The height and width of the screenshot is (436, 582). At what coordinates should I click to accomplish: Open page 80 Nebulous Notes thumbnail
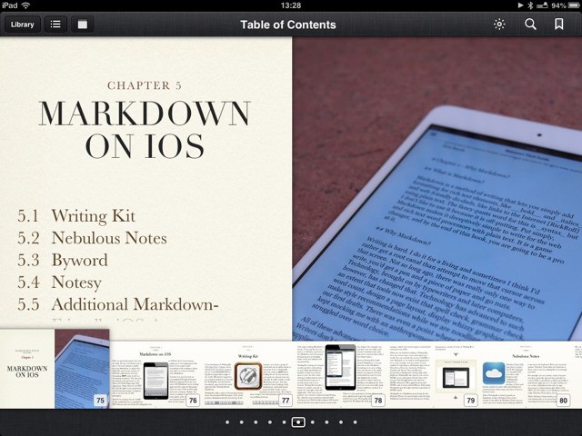[527, 374]
